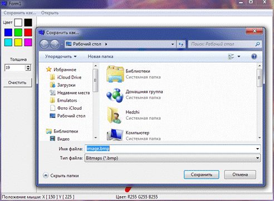Increase Толщина value with up arrow
Viewport: 274px width, 201px height.
(28, 66)
